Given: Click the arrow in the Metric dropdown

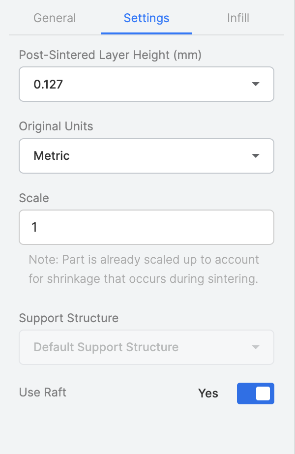Looking at the screenshot, I should (255, 156).
